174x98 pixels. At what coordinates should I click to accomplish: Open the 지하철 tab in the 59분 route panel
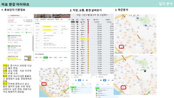[x=83, y=84]
